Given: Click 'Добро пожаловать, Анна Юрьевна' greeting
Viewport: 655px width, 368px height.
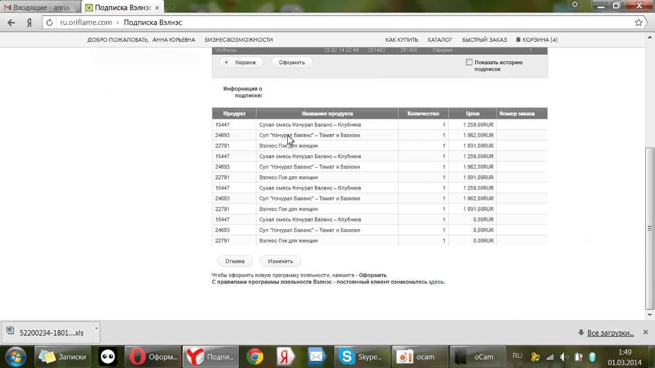Looking at the screenshot, I should 141,40.
